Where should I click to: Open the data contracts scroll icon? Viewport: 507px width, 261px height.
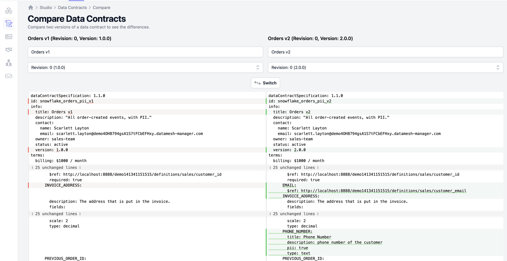click(x=9, y=24)
